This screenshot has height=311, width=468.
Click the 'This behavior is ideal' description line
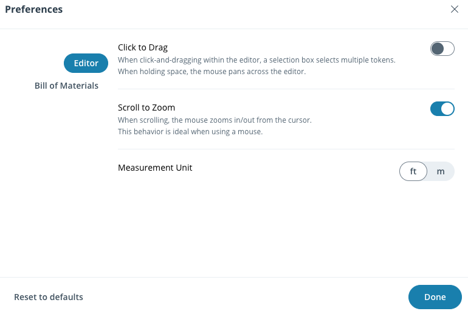tap(190, 131)
